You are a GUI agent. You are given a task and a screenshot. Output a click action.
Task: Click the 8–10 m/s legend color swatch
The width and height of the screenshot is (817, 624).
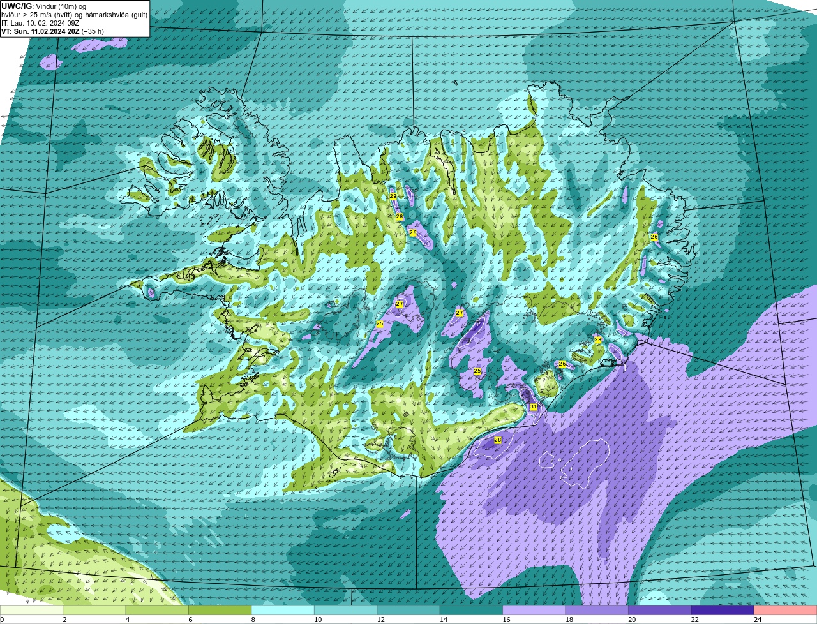coord(284,610)
